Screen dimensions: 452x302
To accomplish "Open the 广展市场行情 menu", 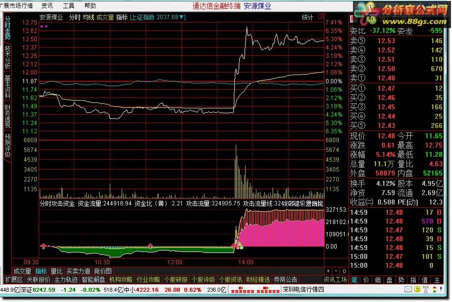I will (x=17, y=5).
